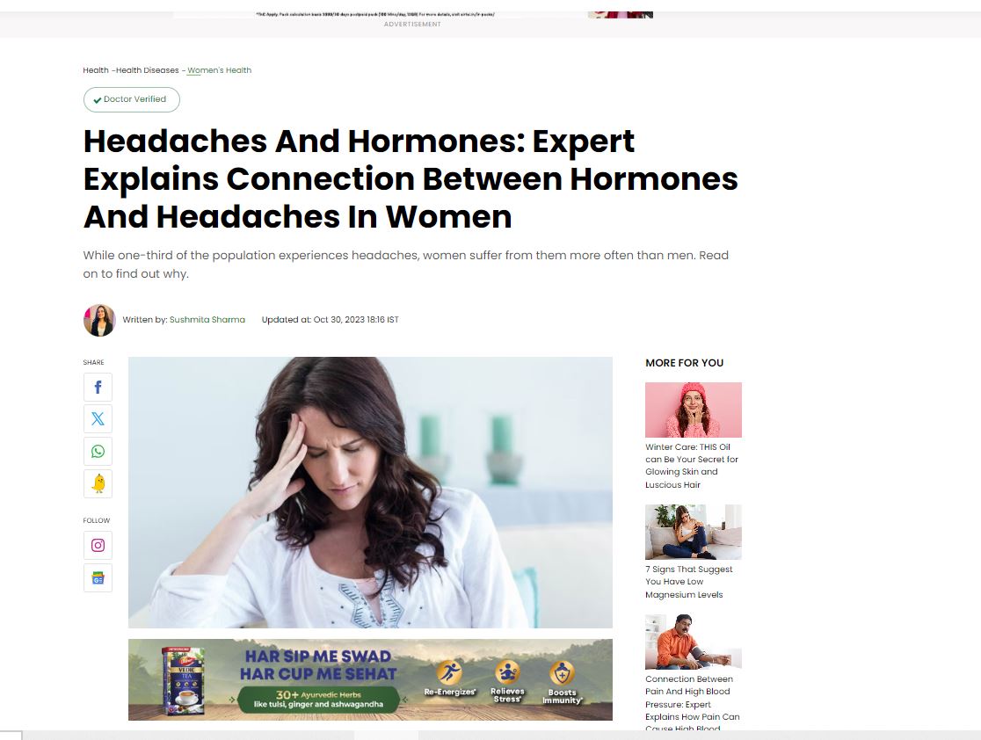This screenshot has height=740, width=981.
Task: Open author Sushmita Sharma's profile link
Action: pos(207,320)
